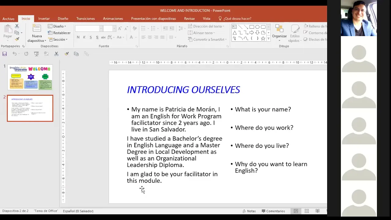Viewport: 391px width, 220px height.
Task: Switch to the Transiciones tab
Action: tap(86, 19)
